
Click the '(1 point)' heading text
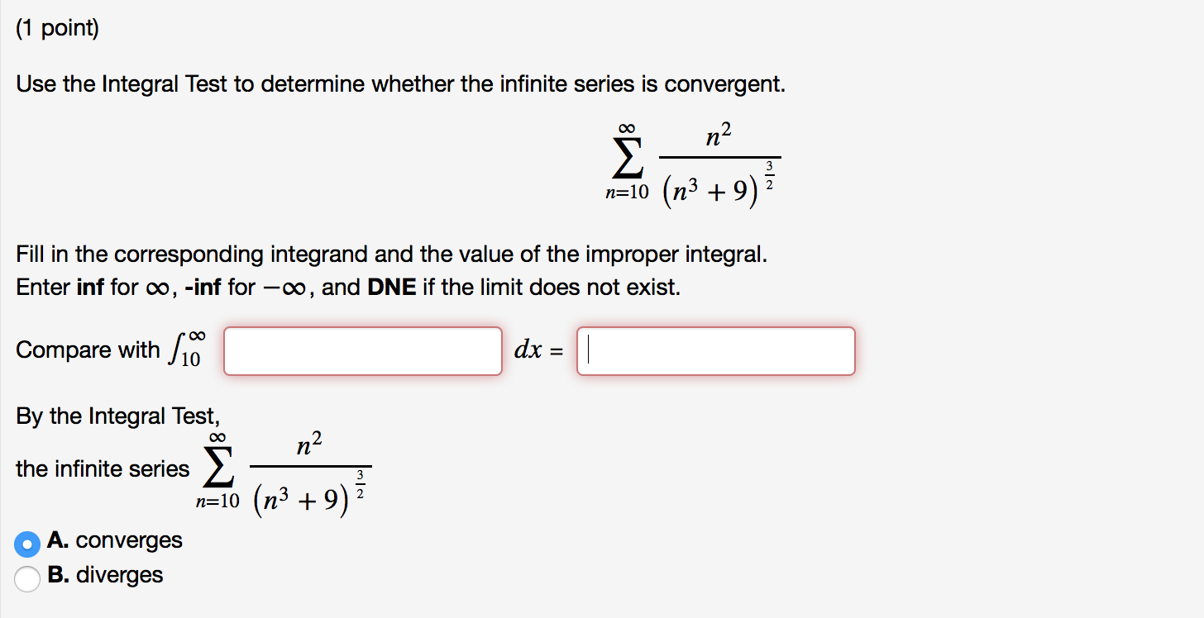(x=57, y=30)
